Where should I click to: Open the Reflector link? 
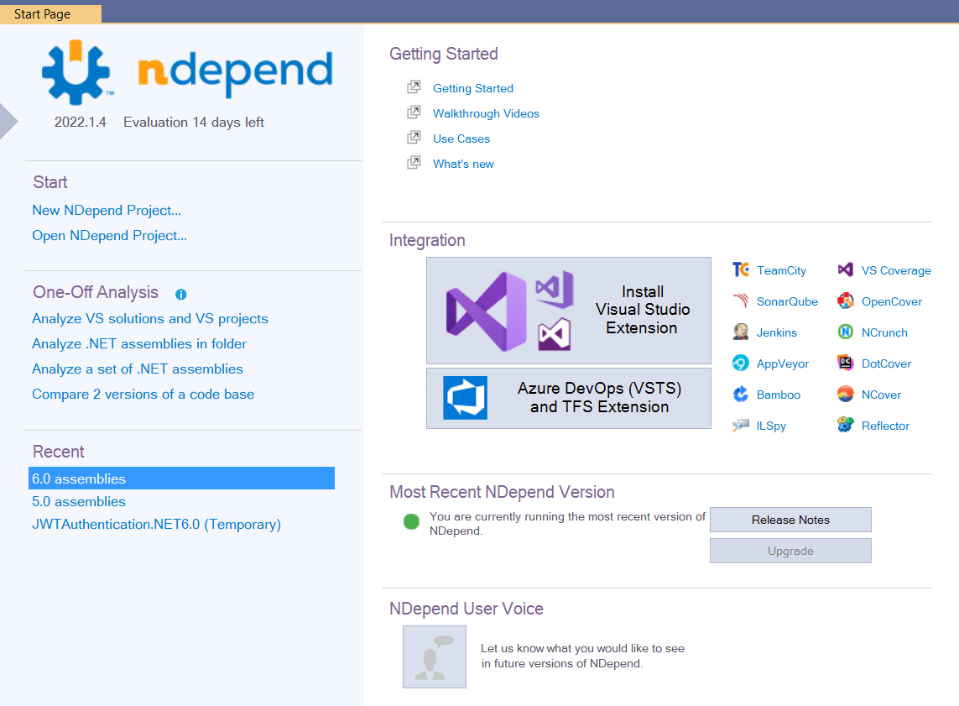[x=885, y=426]
